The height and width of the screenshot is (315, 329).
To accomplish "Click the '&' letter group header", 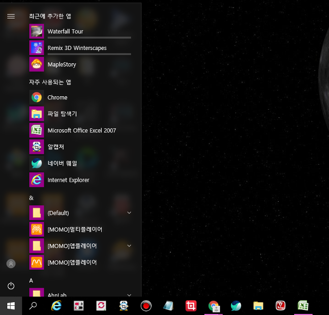I will point(31,198).
